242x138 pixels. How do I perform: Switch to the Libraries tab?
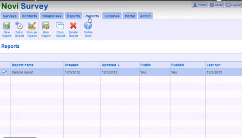coord(112,16)
